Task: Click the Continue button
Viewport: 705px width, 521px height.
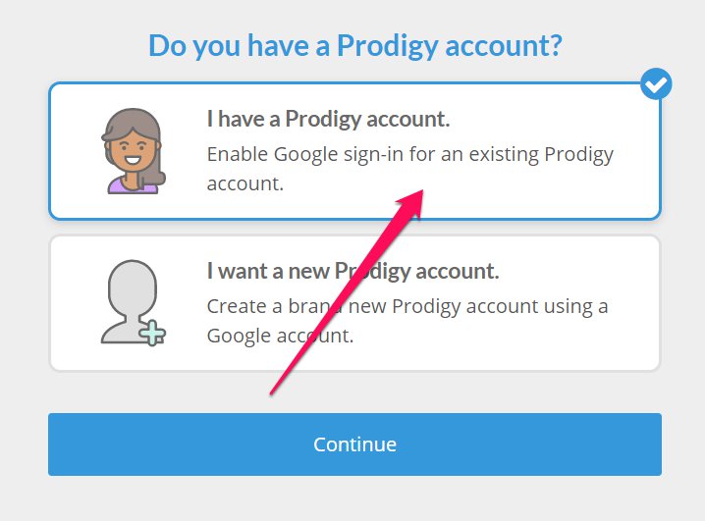Action: tap(354, 444)
